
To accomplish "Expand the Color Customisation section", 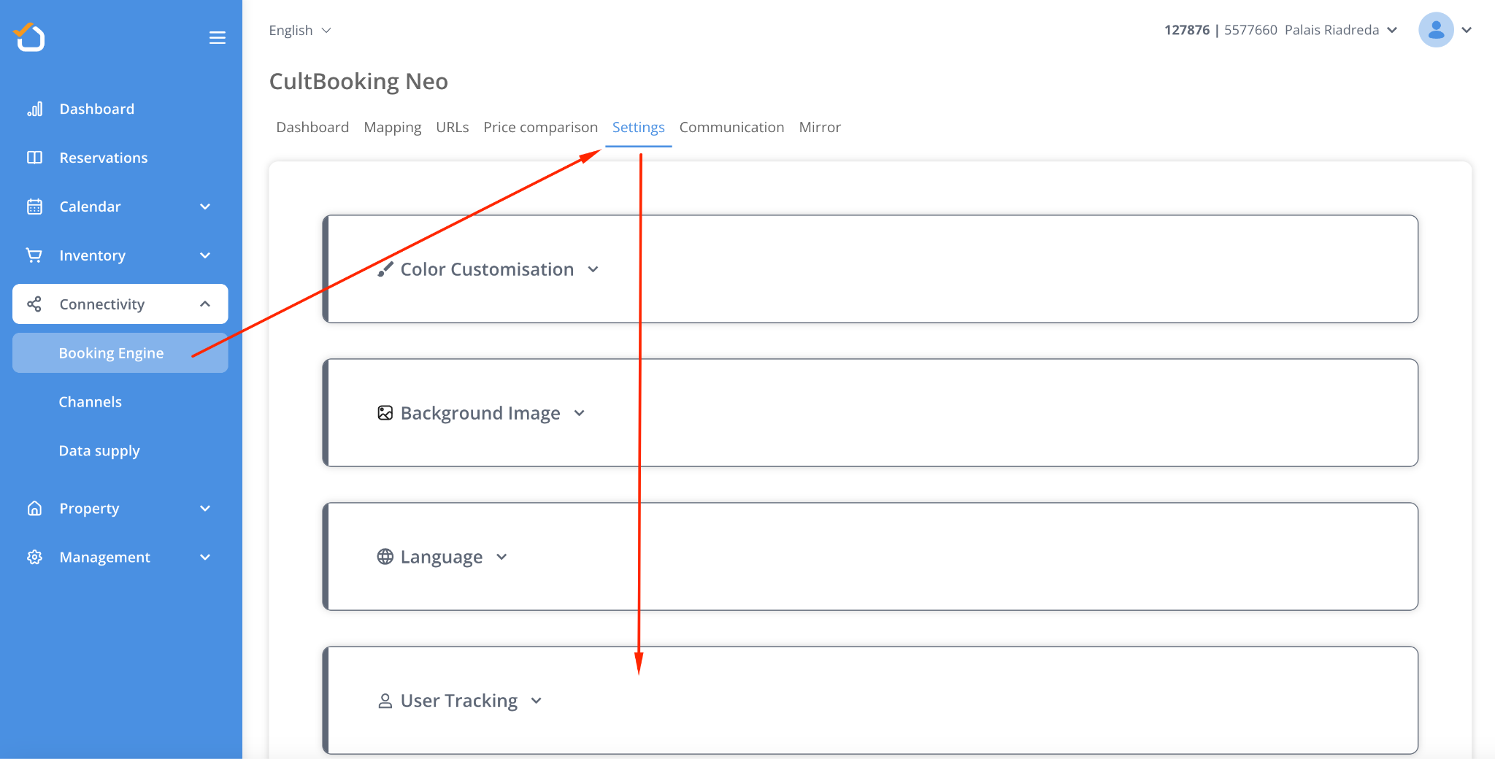I will click(488, 269).
